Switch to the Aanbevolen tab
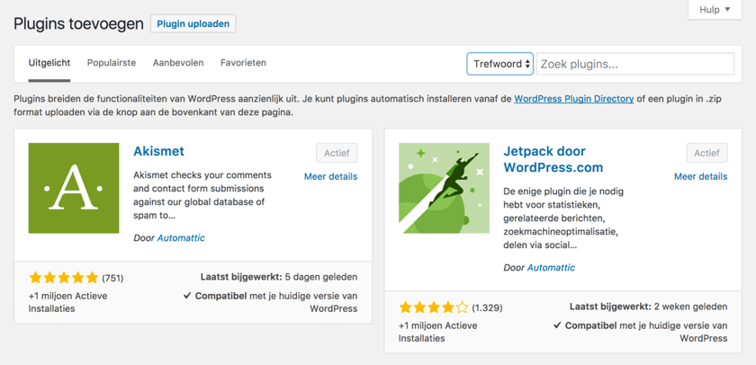 click(x=178, y=63)
